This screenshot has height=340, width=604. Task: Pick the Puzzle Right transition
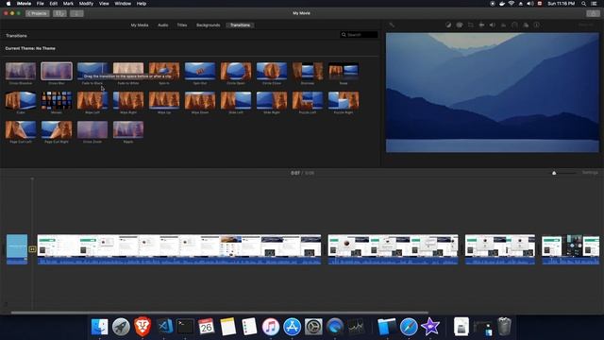[x=344, y=101]
